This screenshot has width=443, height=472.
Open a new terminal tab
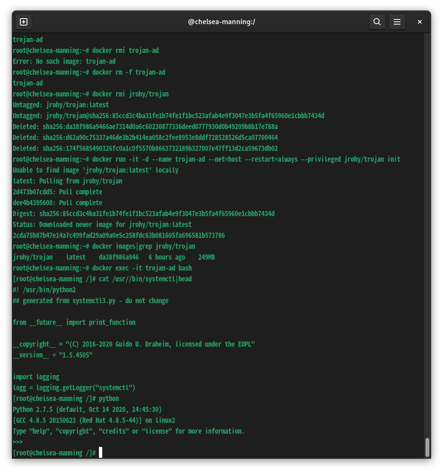[24, 22]
